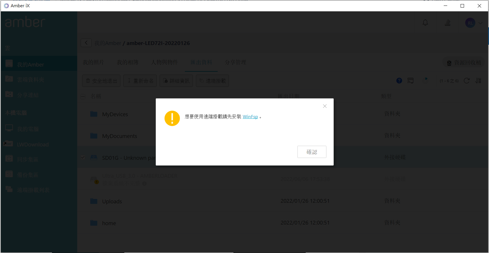Expand the account dropdown chevron
Screen dimensions: 489x253
[481, 23]
